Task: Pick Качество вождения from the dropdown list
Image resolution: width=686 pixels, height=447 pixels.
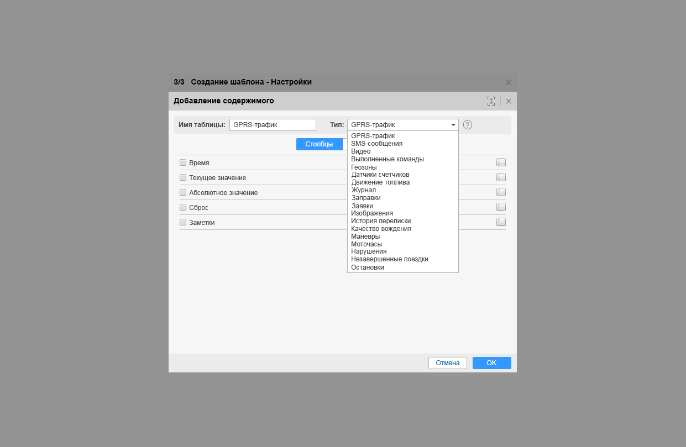Action: 381,229
